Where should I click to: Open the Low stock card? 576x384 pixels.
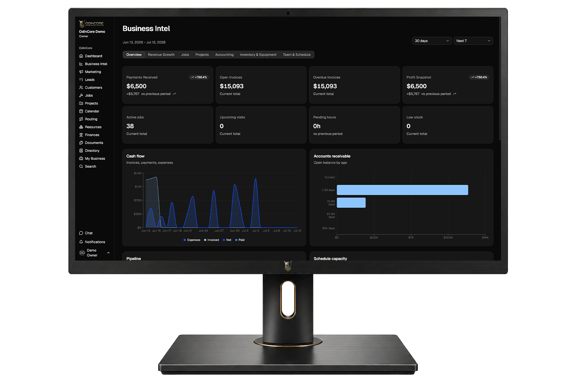tap(448, 125)
